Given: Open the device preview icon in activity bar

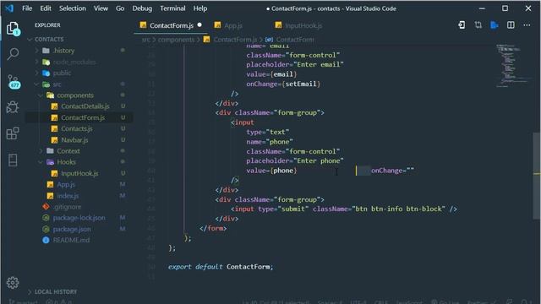Looking at the screenshot, I should click(13, 160).
